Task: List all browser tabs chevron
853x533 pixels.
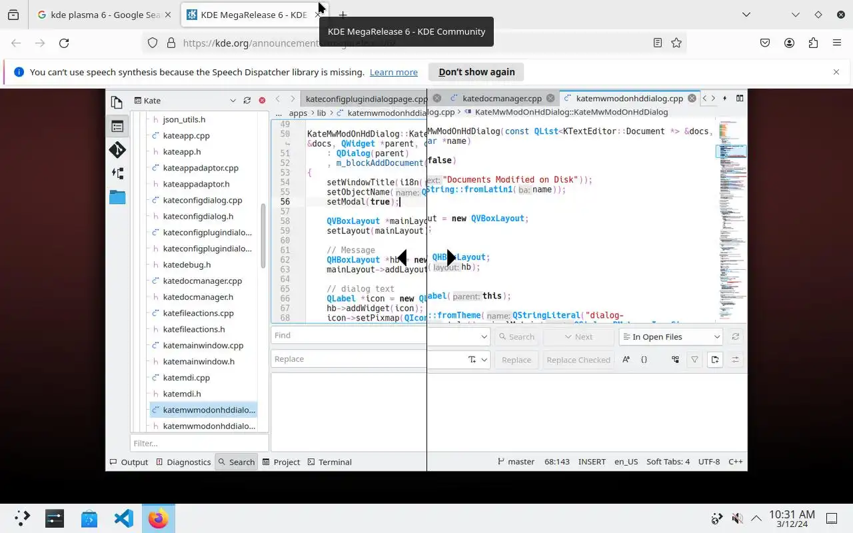Action: tap(747, 15)
